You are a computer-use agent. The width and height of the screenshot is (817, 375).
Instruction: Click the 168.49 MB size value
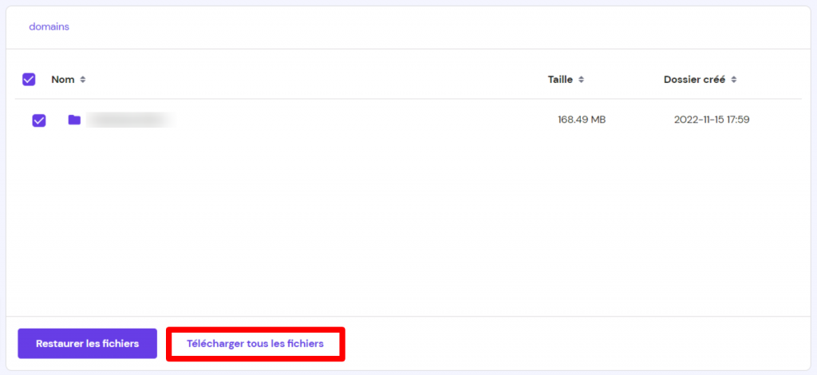581,120
